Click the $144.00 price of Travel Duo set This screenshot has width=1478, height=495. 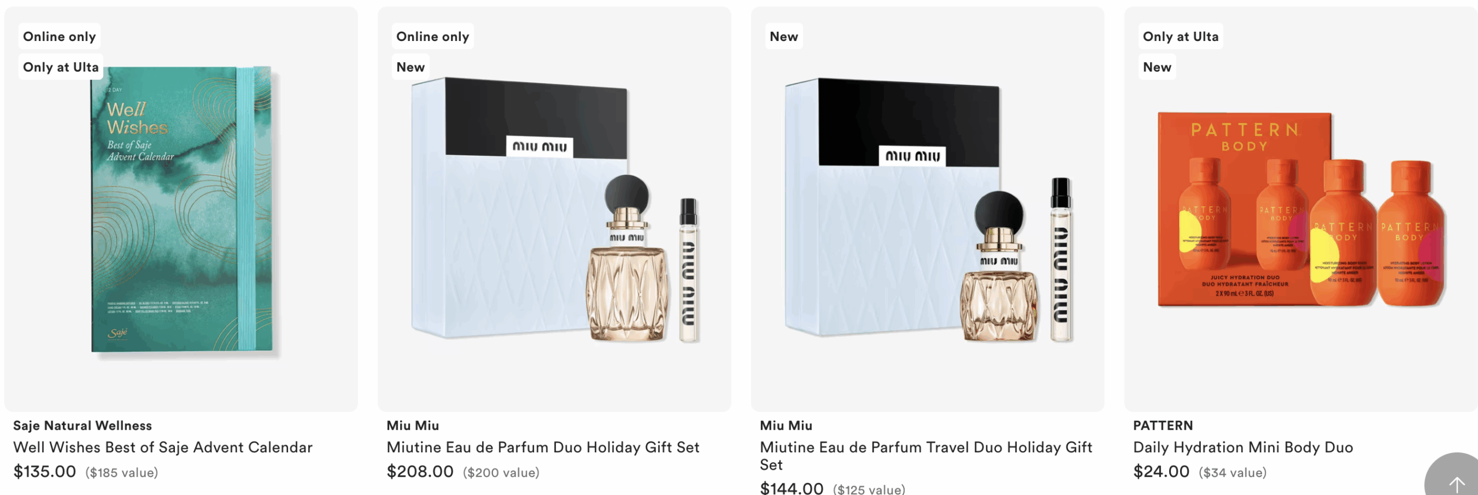[x=792, y=488]
